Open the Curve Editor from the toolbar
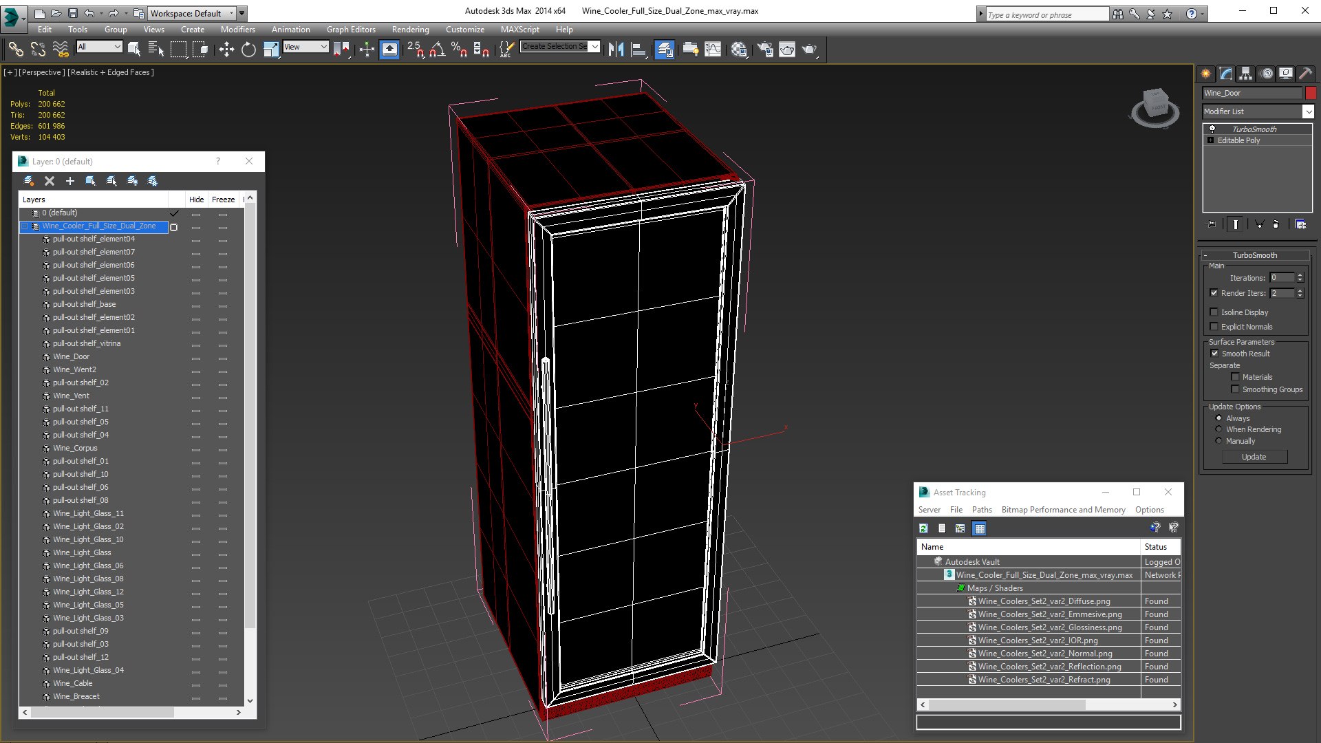Image resolution: width=1321 pixels, height=743 pixels. click(x=713, y=49)
